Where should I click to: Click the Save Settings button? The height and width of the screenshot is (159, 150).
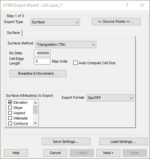point(66,142)
